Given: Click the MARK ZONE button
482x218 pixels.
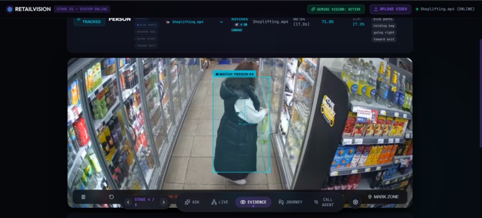Looking at the screenshot, I should (x=383, y=197).
